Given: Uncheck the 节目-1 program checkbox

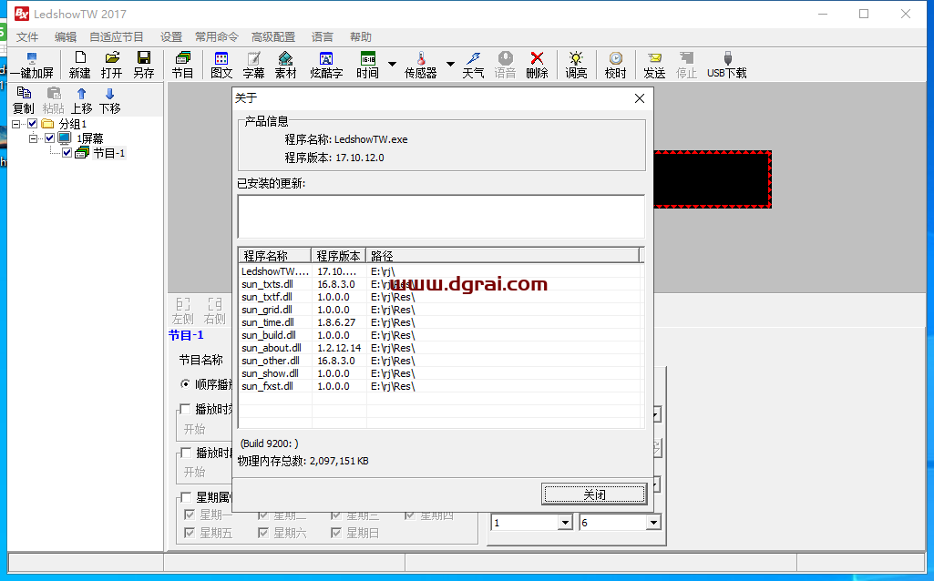Looking at the screenshot, I should coord(67,153).
